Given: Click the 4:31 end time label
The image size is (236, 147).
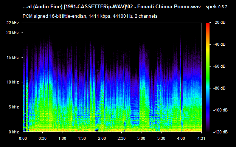Looking at the screenshot, I should click(x=201, y=138).
